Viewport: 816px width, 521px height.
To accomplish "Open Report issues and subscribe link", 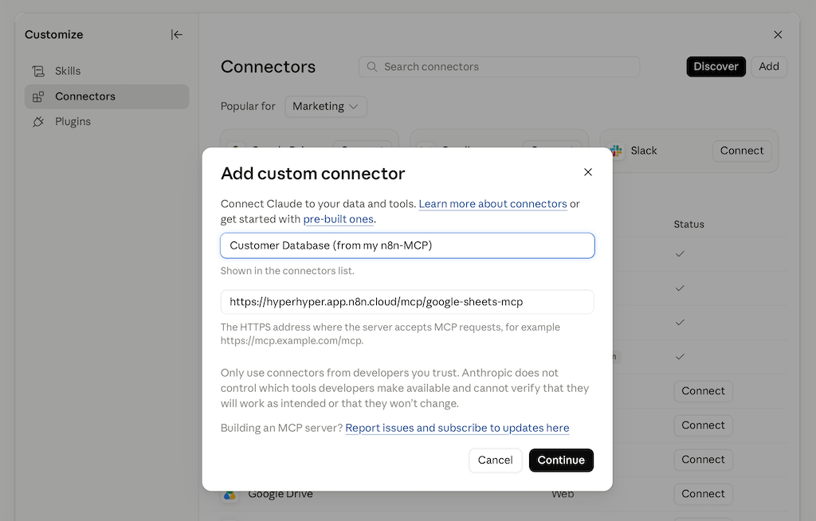I will tap(457, 428).
